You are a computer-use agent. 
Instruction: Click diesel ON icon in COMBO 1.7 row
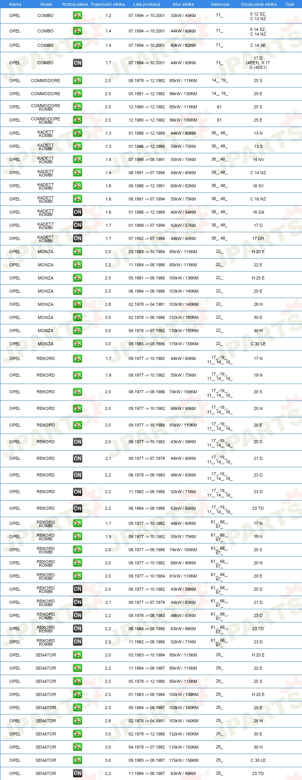78,63
